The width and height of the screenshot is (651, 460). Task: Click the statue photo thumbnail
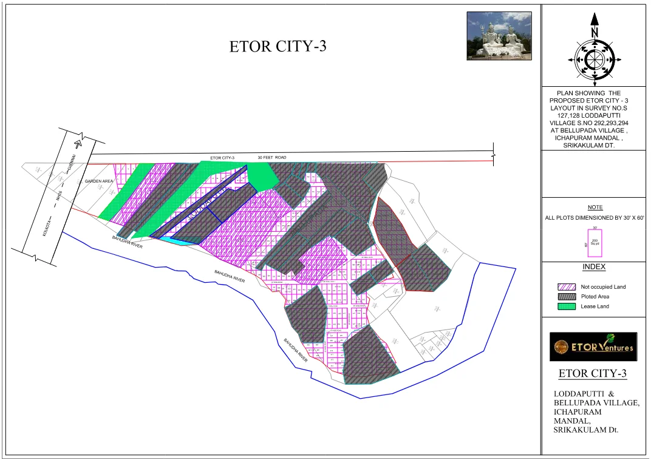coord(499,36)
